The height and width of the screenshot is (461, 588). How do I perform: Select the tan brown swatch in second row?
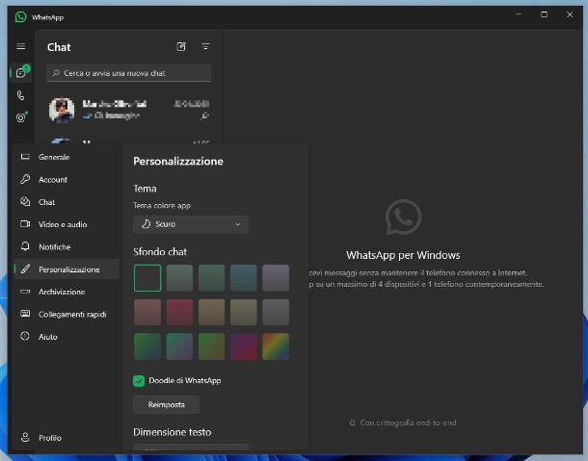tap(211, 312)
